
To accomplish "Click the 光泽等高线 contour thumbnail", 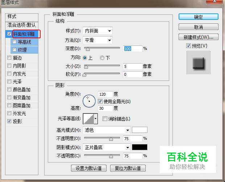I will click(88, 119).
